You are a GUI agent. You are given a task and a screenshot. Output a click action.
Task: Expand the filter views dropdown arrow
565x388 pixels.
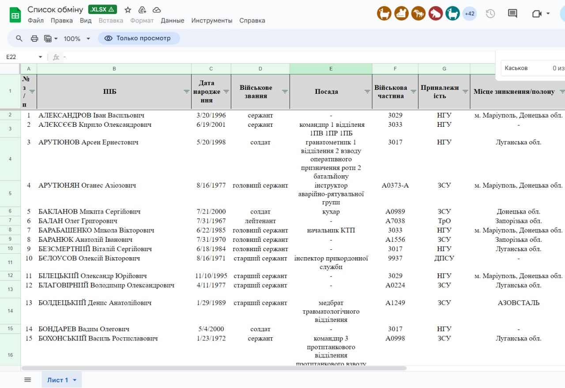(x=56, y=39)
